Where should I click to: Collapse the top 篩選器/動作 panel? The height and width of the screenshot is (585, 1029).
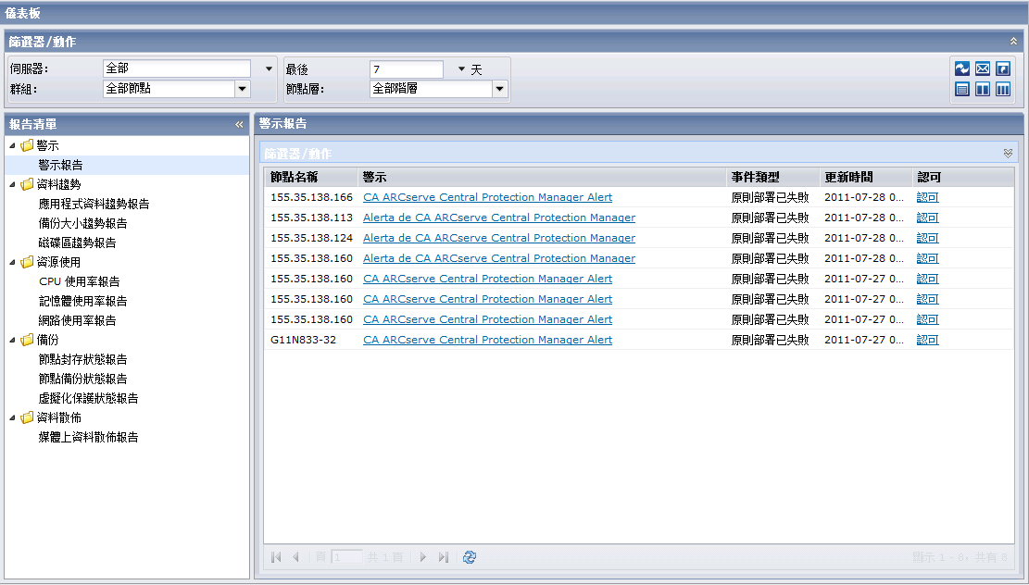[1013, 42]
